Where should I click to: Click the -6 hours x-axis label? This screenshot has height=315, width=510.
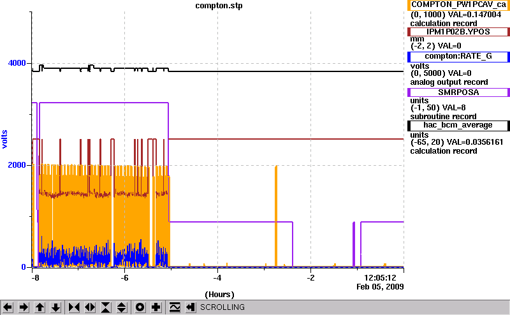(124, 278)
